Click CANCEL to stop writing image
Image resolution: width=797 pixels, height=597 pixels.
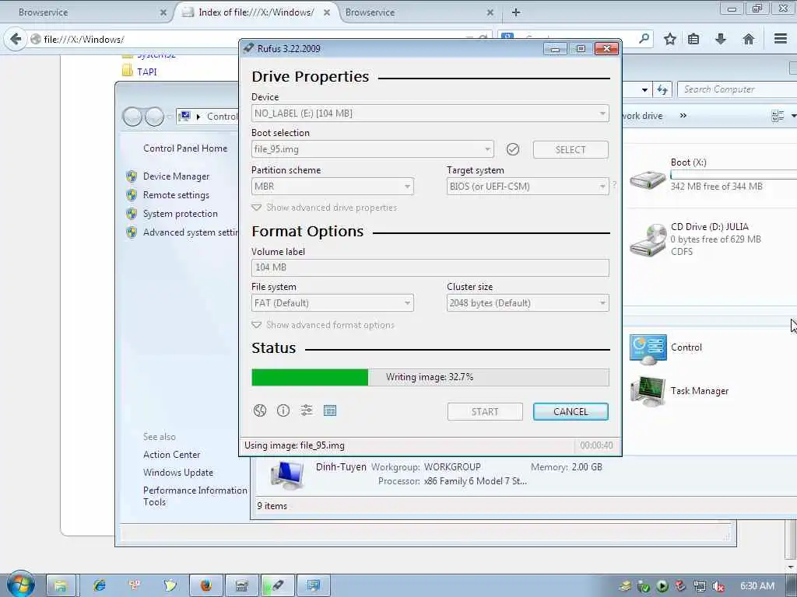[x=571, y=412]
